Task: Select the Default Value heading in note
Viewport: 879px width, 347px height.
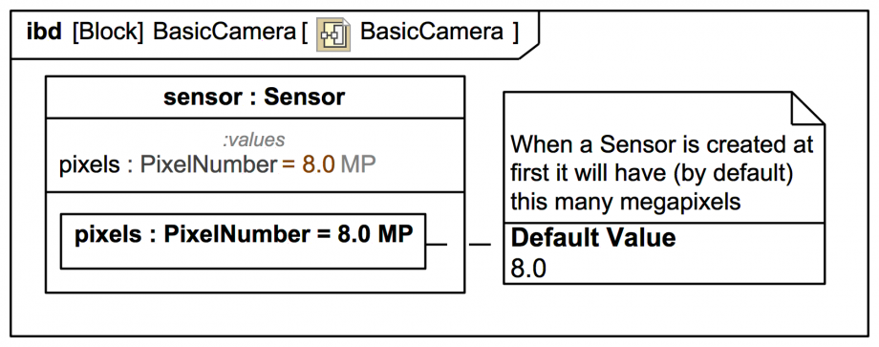Action: point(593,238)
